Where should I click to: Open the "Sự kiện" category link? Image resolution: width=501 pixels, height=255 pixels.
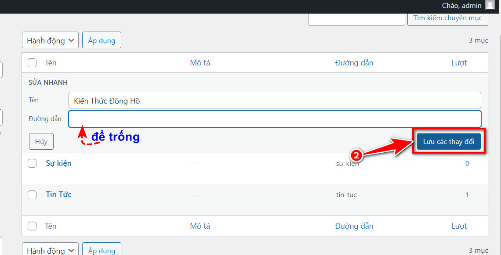coord(58,163)
